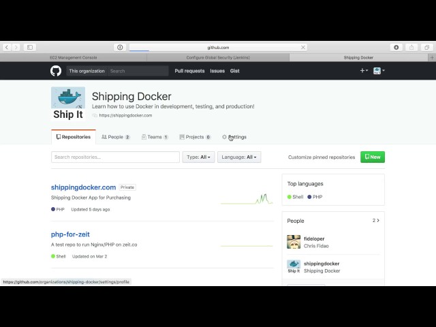Click Safari's forward navigation arrow
Image resolution: width=436 pixels, height=327 pixels.
click(x=16, y=47)
